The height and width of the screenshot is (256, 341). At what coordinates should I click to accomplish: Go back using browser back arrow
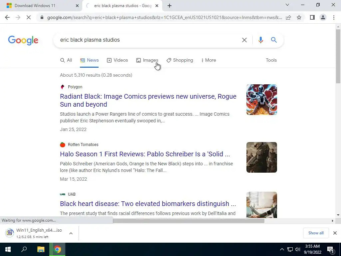[x=7, y=17]
